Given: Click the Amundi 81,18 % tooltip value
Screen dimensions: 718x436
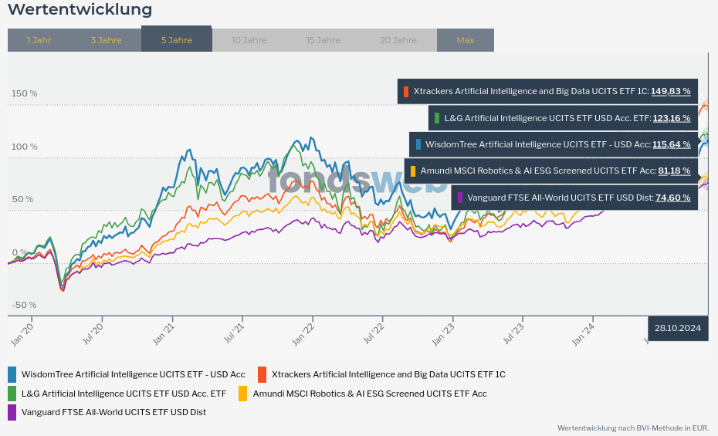Looking at the screenshot, I should point(673,171).
